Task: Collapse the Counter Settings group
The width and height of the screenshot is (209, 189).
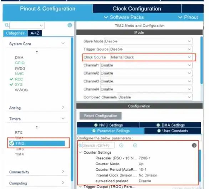Action: click(x=80, y=152)
